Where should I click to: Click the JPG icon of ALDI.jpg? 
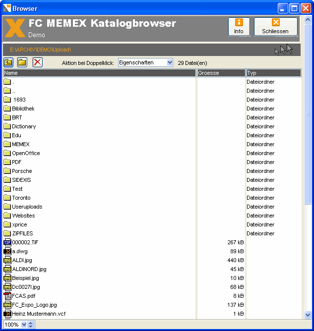coord(7,260)
